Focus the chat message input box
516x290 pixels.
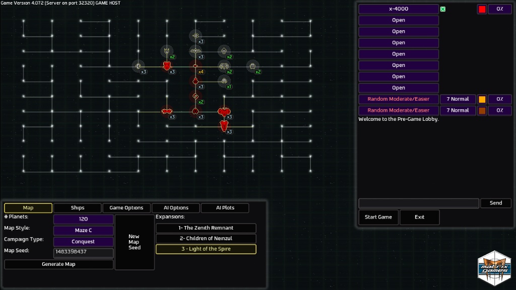tap(419, 203)
